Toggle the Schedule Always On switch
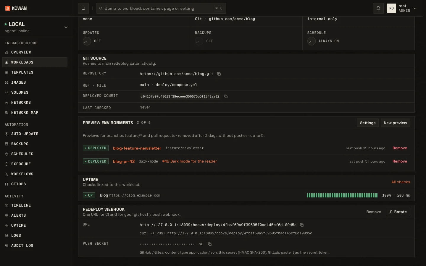This screenshot has height=266, width=426. click(x=312, y=41)
